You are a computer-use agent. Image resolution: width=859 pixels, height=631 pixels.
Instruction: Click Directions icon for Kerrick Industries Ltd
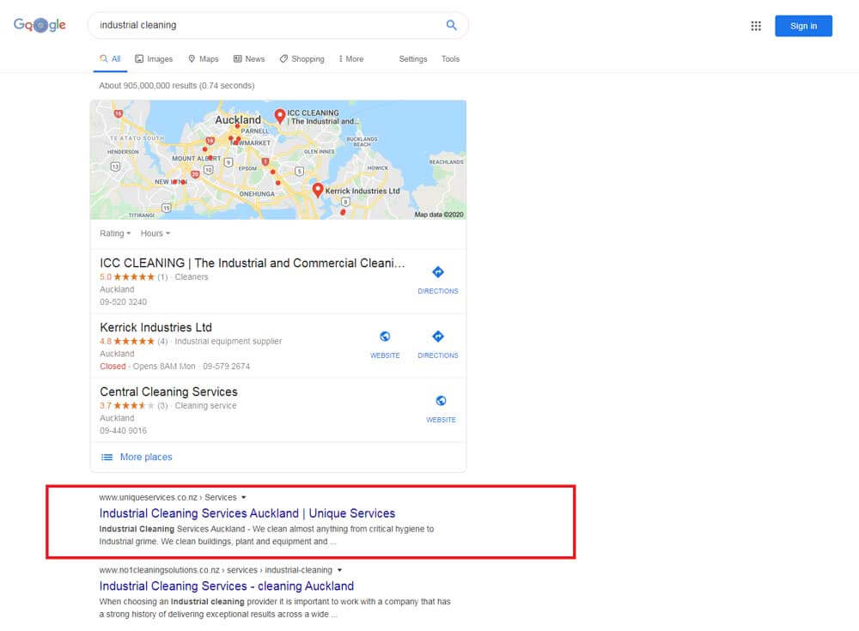coord(437,337)
